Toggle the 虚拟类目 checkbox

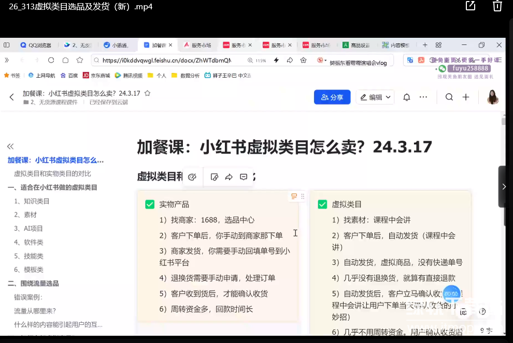pyautogui.click(x=322, y=204)
